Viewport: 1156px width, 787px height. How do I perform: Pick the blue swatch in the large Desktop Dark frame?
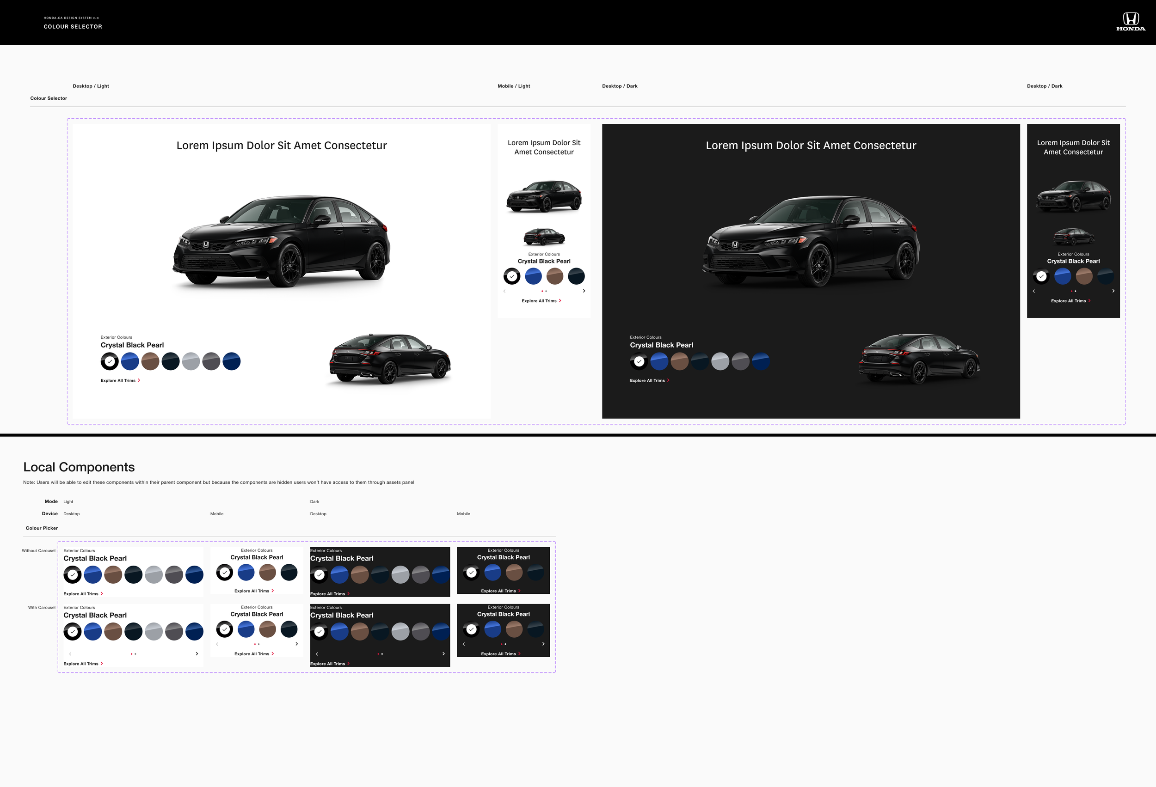[x=659, y=361]
